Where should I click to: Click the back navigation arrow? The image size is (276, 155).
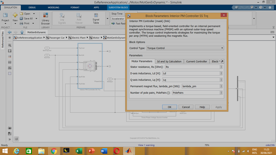(10, 32)
